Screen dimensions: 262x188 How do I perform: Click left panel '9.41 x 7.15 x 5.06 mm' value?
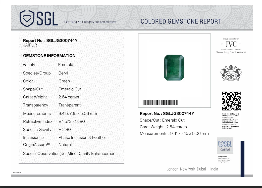pos(78,114)
